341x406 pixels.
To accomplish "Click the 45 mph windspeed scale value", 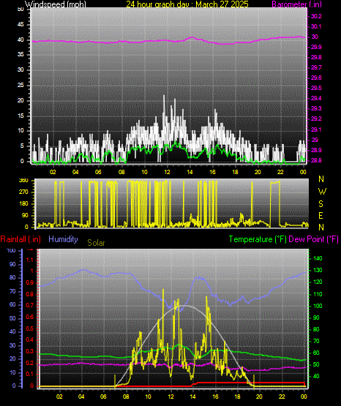I will 20,25.
